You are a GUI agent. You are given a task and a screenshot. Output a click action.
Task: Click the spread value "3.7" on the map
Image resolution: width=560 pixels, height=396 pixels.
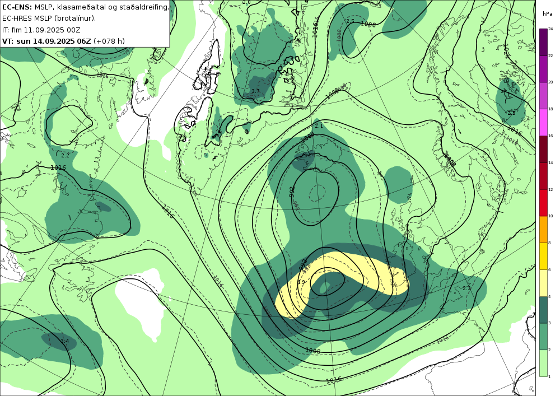click(x=255, y=91)
